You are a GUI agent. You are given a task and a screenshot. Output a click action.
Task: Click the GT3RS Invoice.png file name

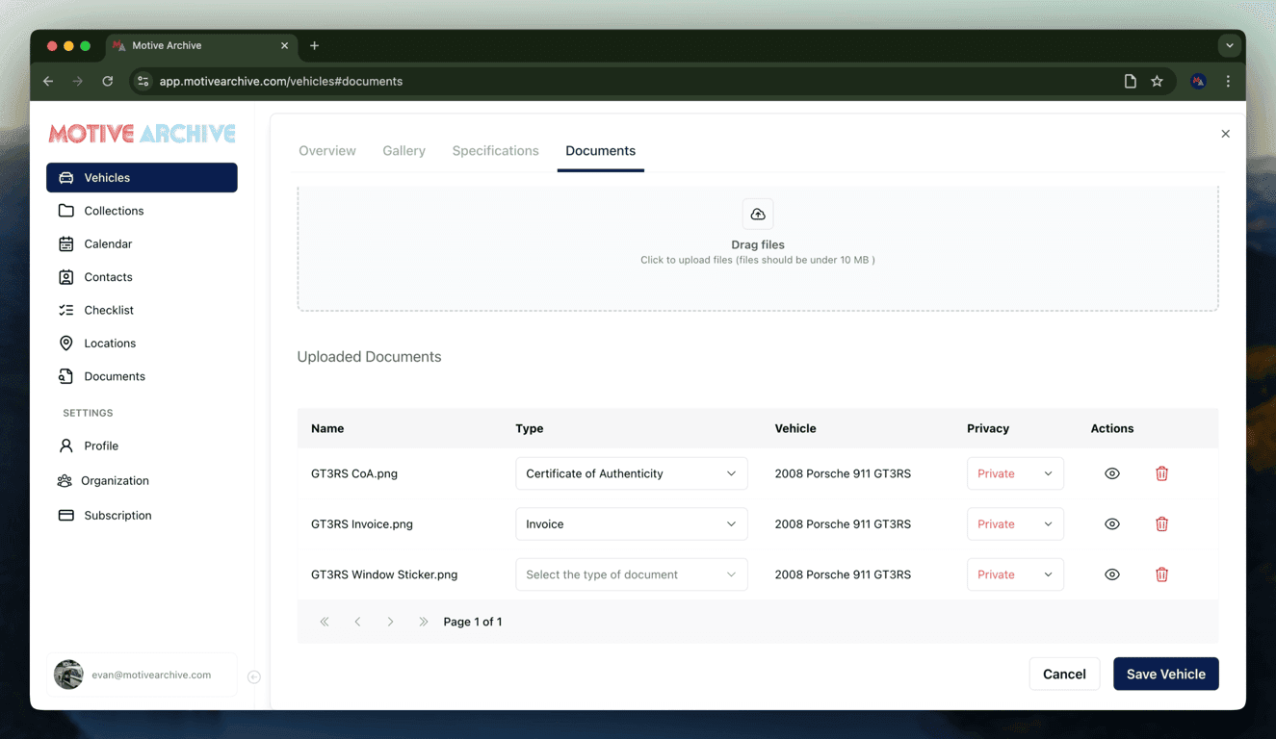pos(362,524)
